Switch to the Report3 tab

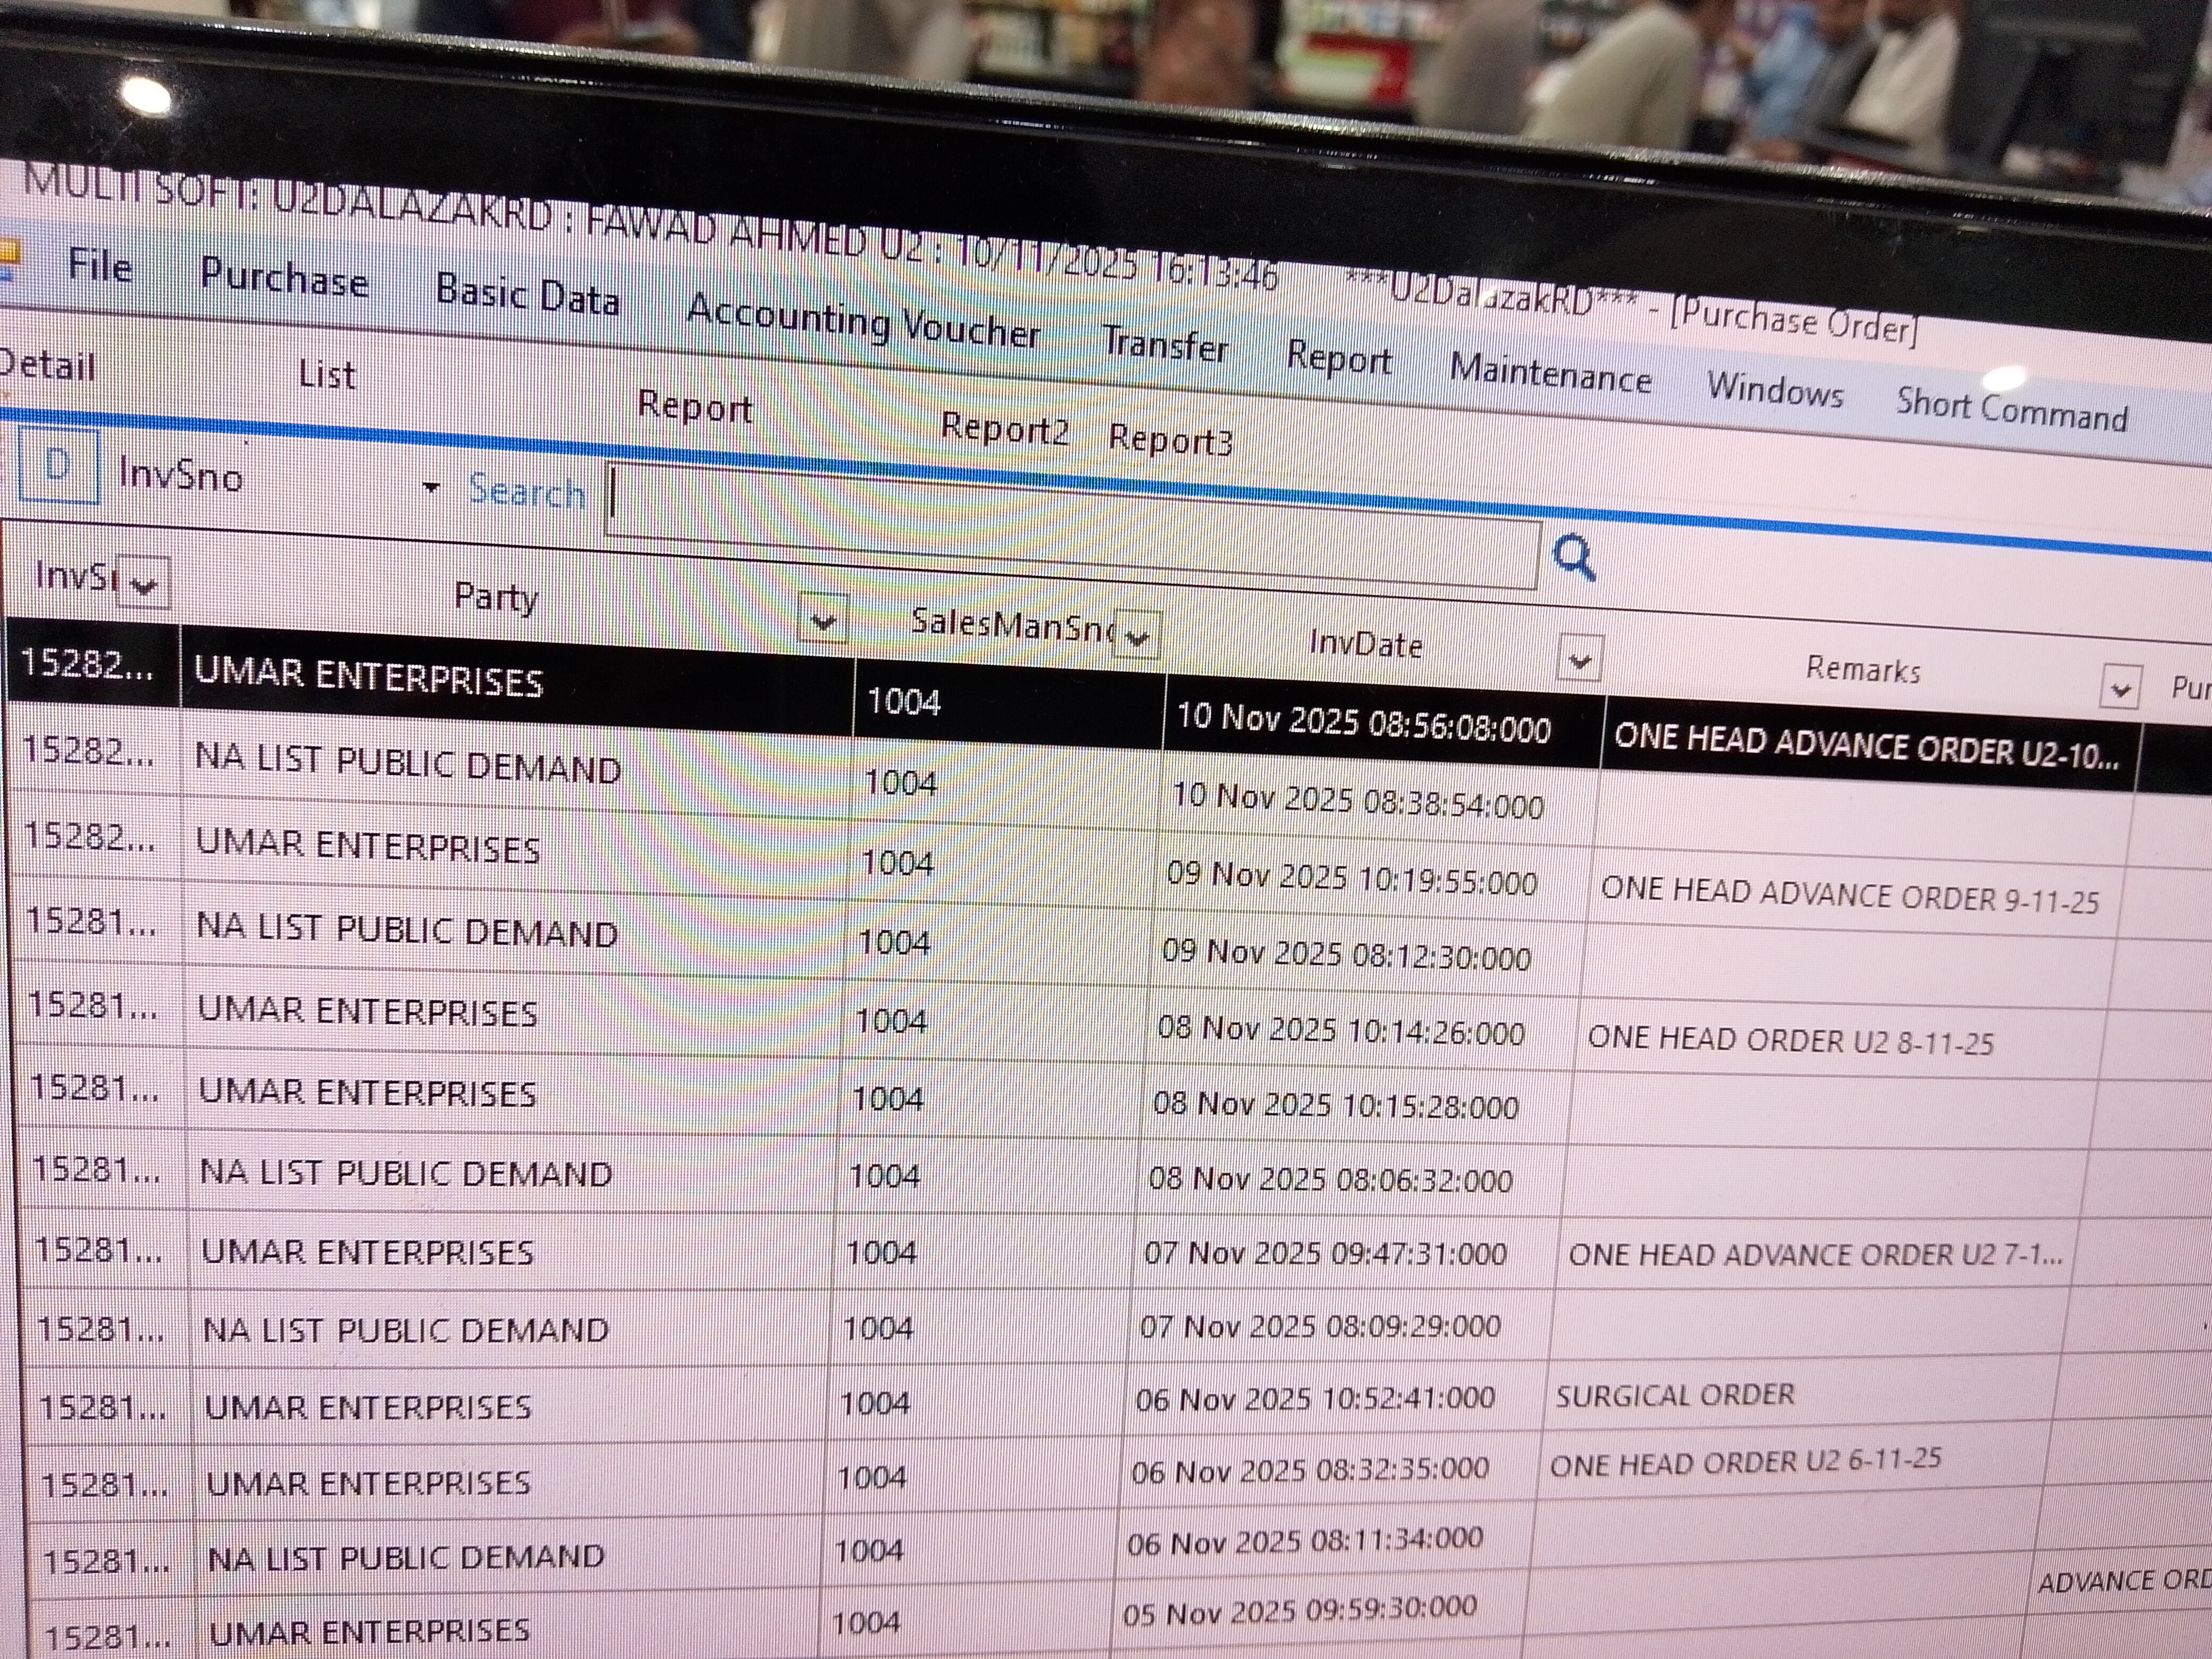1170,440
